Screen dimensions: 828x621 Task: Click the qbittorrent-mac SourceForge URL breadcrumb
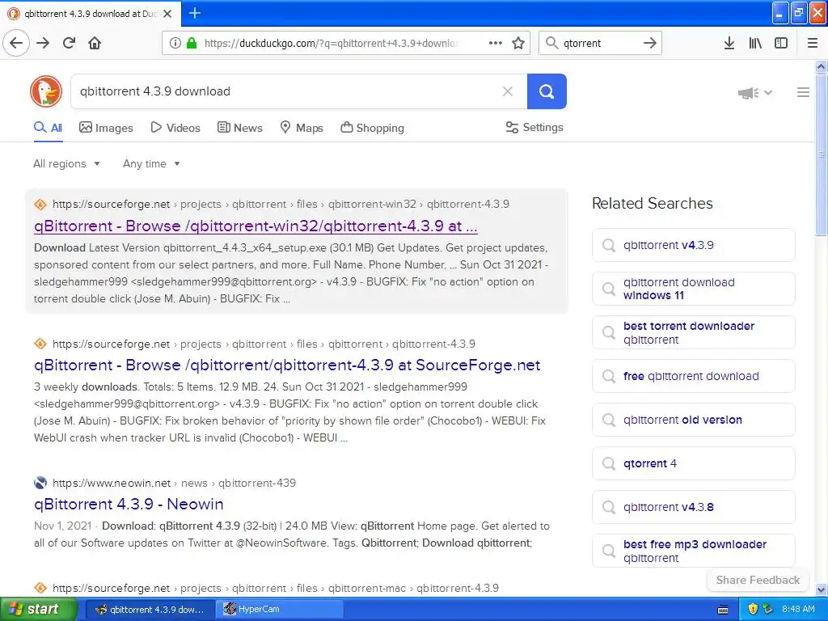276,588
